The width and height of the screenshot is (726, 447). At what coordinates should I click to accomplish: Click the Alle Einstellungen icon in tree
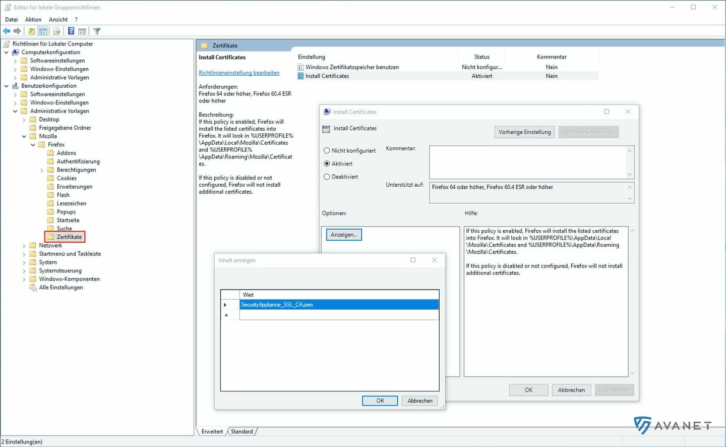(x=33, y=288)
